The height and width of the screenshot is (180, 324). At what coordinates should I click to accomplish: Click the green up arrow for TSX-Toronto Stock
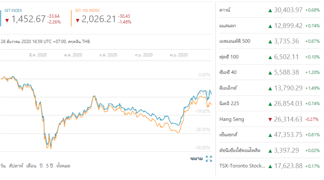270,166
